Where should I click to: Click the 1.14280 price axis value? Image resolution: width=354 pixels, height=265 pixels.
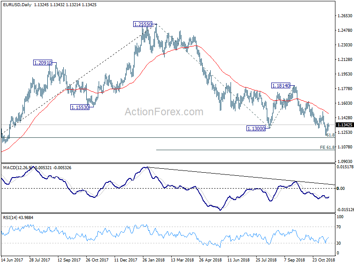click(x=345, y=118)
